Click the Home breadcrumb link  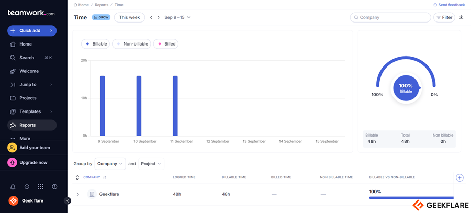click(x=81, y=5)
